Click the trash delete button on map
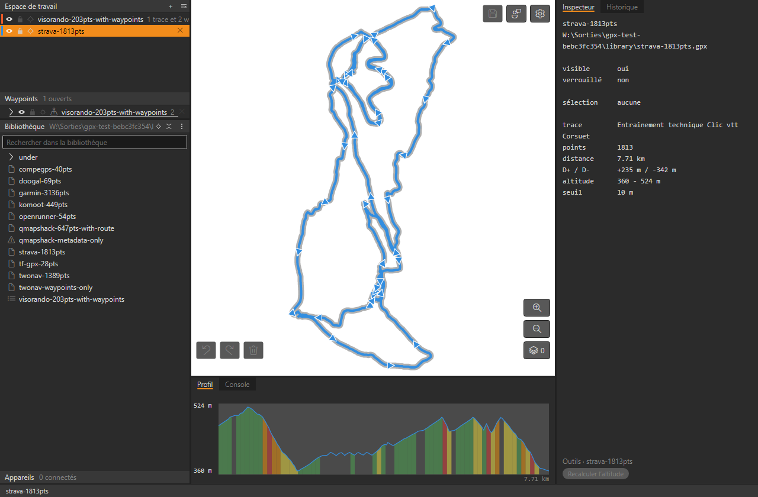The width and height of the screenshot is (758, 497). click(253, 350)
